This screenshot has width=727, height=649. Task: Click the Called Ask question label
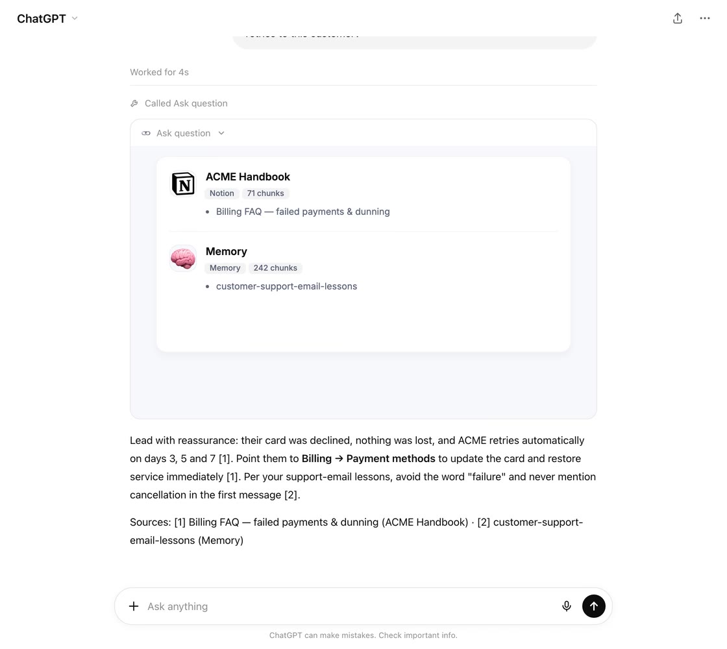click(186, 103)
